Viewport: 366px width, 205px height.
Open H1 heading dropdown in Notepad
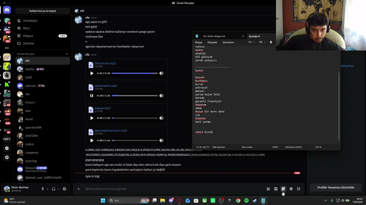pyautogui.click(x=251, y=42)
